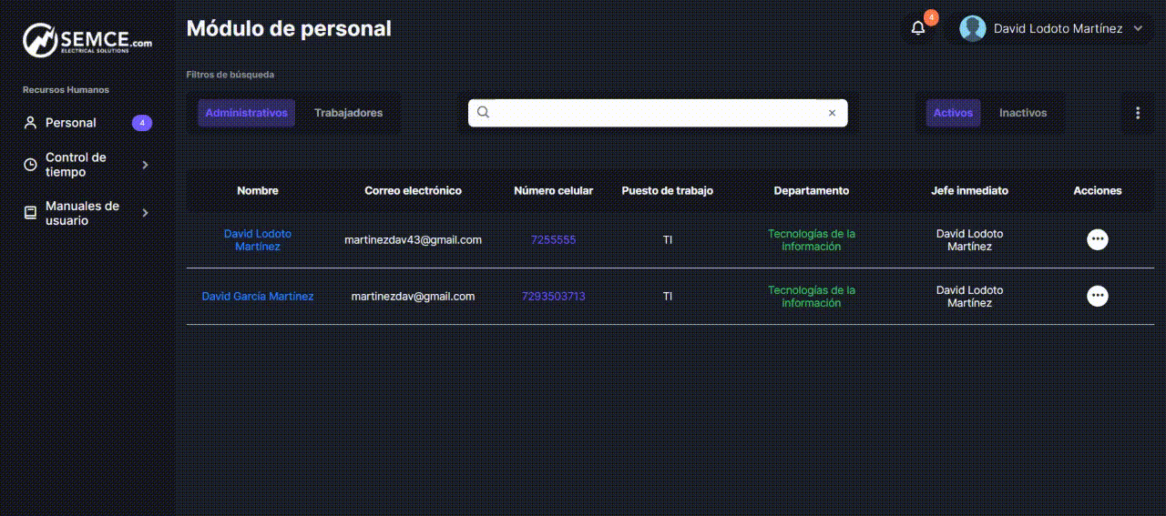Click the user avatar picture
The height and width of the screenshot is (516, 1166).
(x=973, y=28)
